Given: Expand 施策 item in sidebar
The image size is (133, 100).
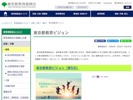Looking at the screenshot, I should pos(16,49).
